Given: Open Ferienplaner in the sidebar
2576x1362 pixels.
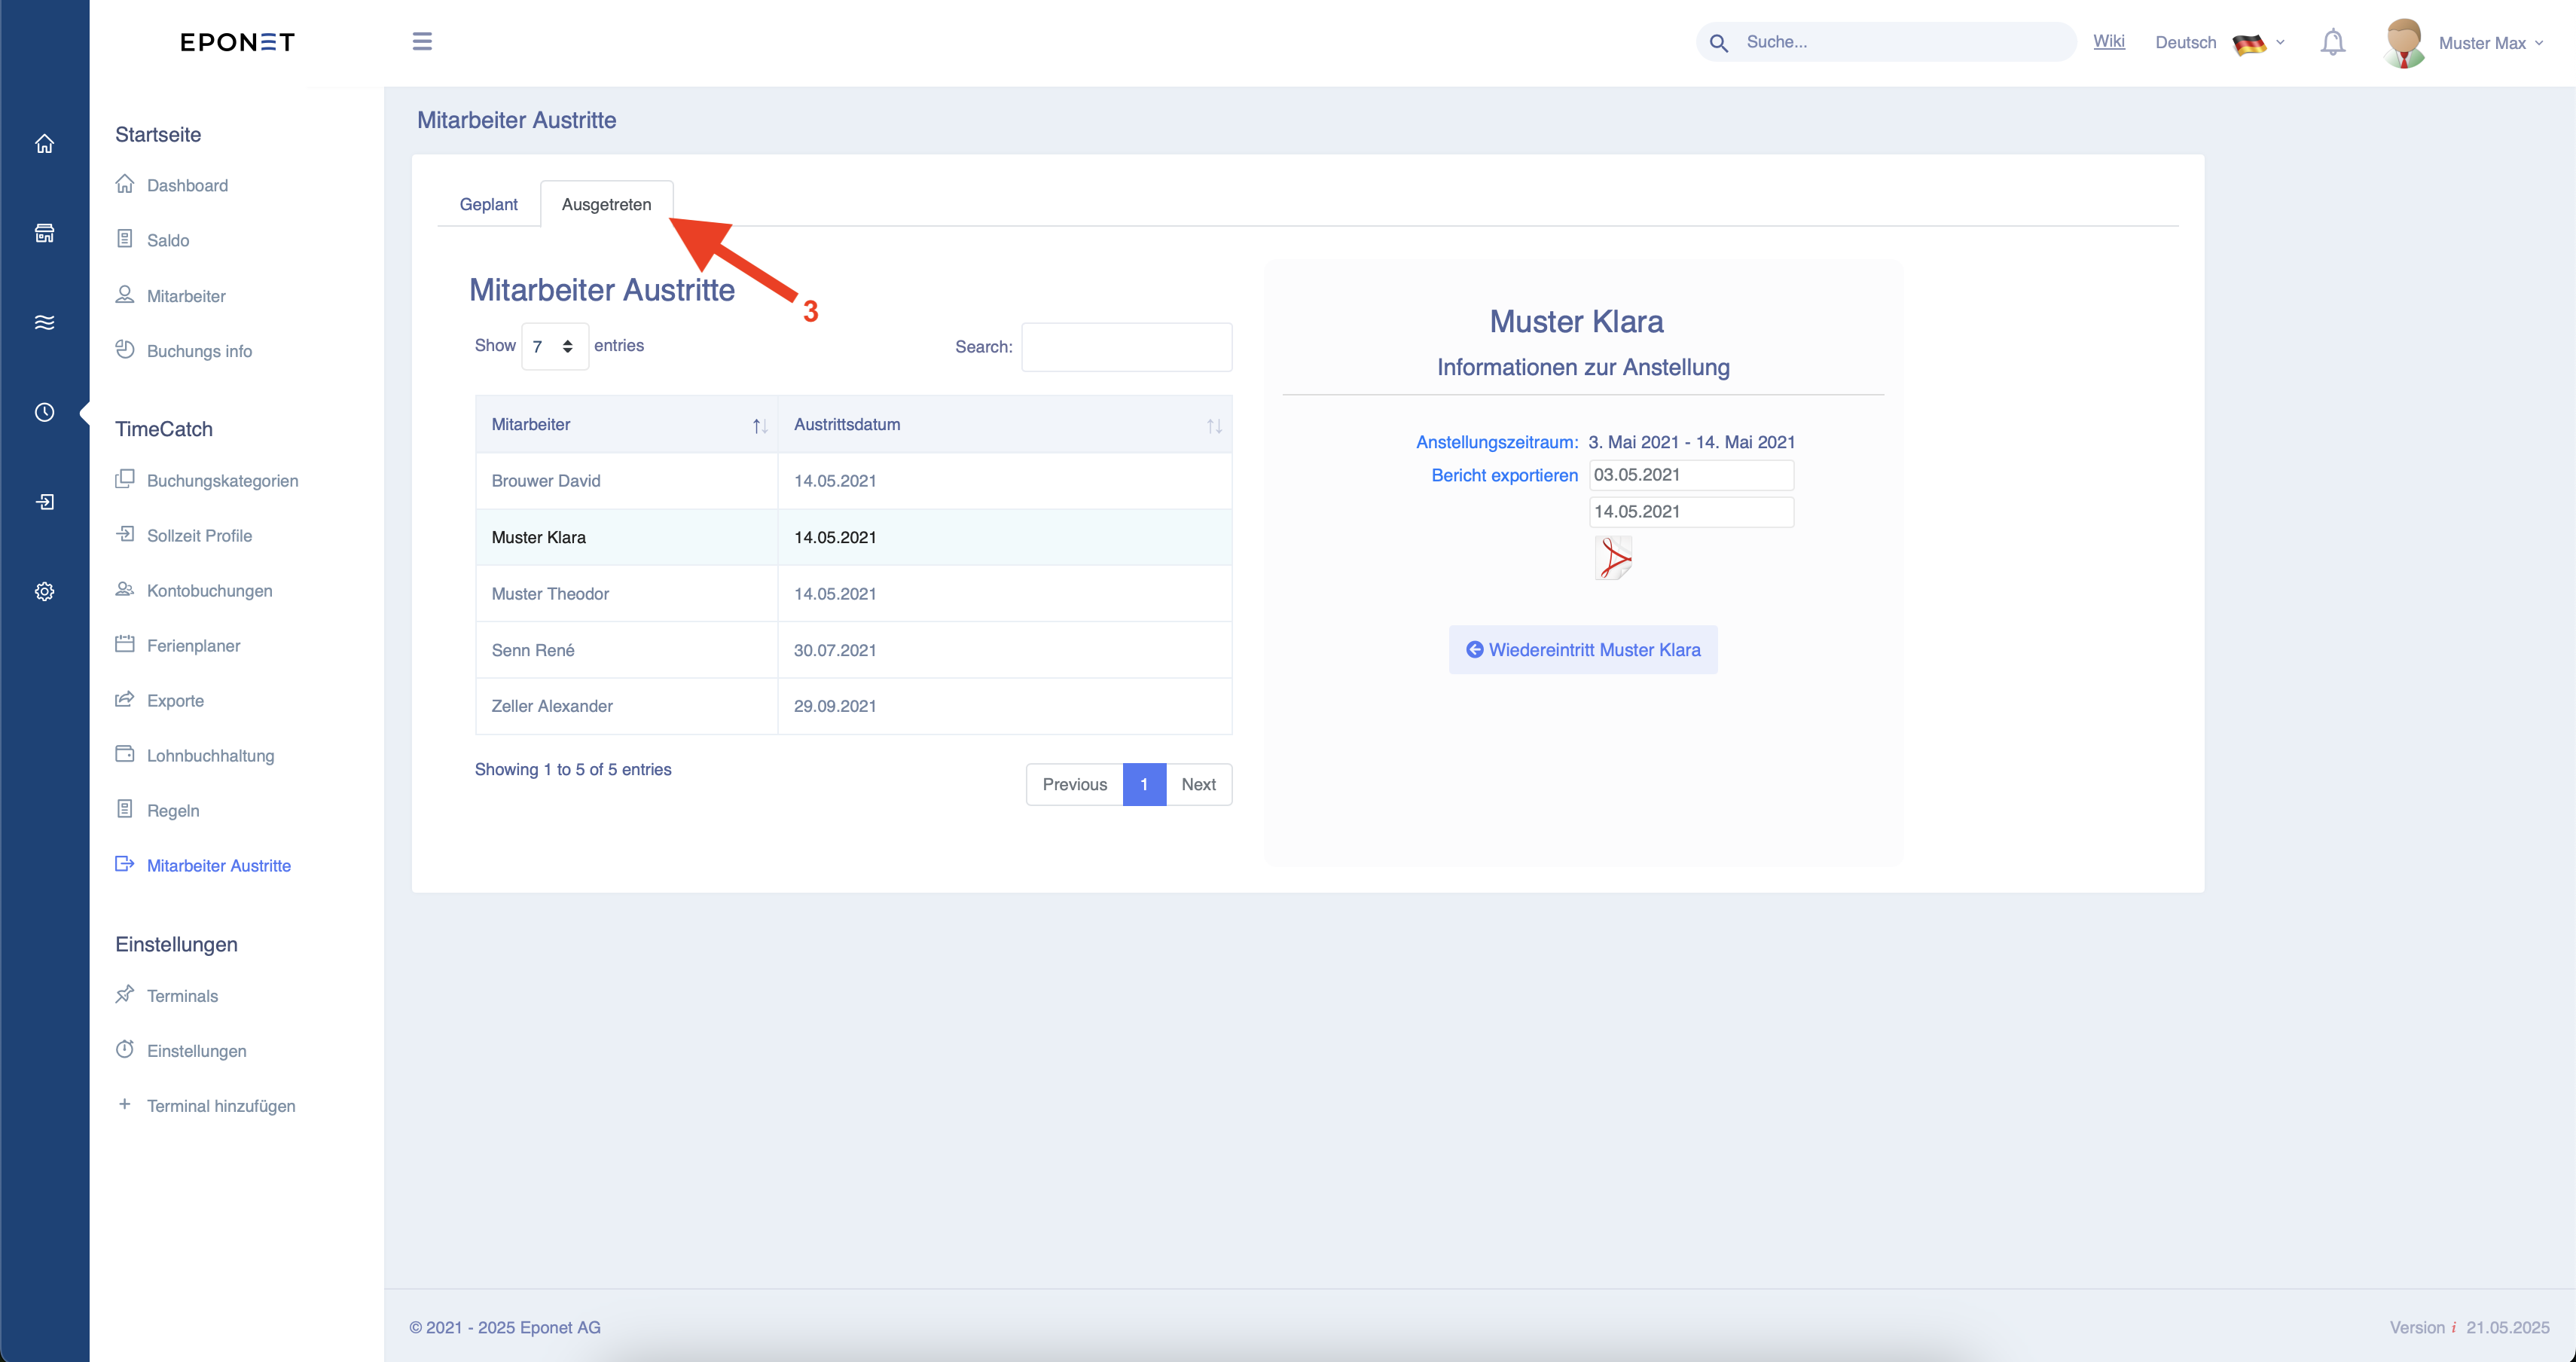Looking at the screenshot, I should (193, 646).
